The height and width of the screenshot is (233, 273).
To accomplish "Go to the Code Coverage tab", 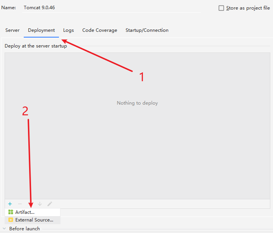I will tap(100, 30).
